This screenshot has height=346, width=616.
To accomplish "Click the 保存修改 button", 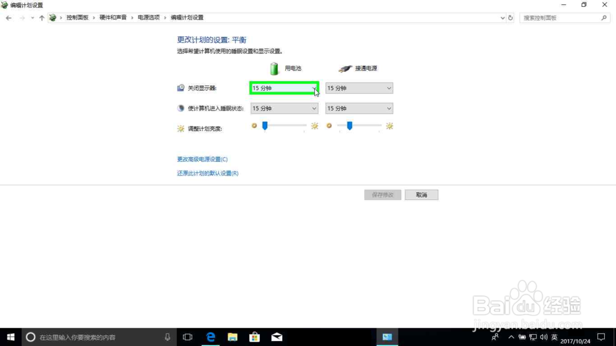I will tap(383, 195).
